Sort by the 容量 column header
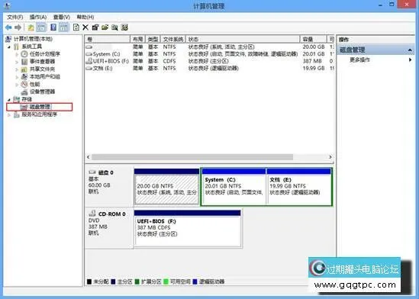 pyautogui.click(x=313, y=39)
